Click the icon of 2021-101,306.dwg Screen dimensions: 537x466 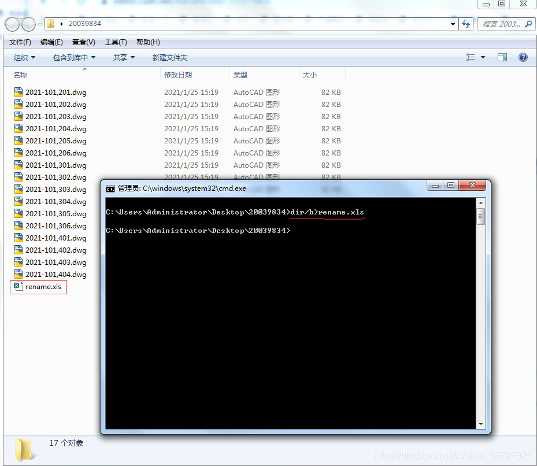[18, 226]
